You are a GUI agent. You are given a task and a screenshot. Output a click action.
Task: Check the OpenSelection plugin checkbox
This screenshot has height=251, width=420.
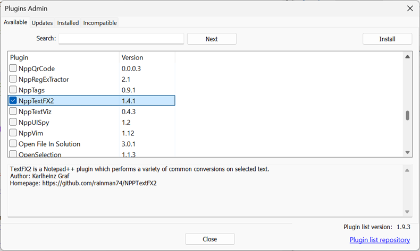[x=13, y=154]
